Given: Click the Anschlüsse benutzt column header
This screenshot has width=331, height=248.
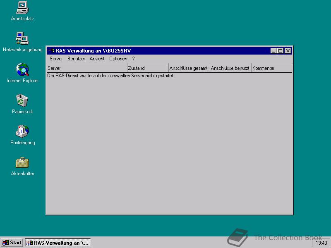Looking at the screenshot, I should coord(230,68).
